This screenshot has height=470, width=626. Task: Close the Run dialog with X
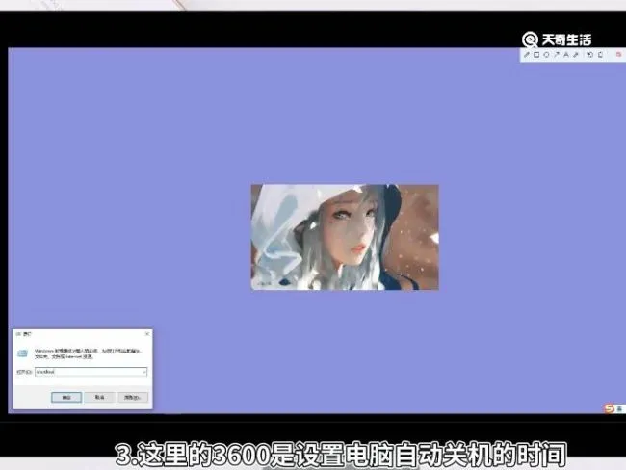(x=147, y=333)
